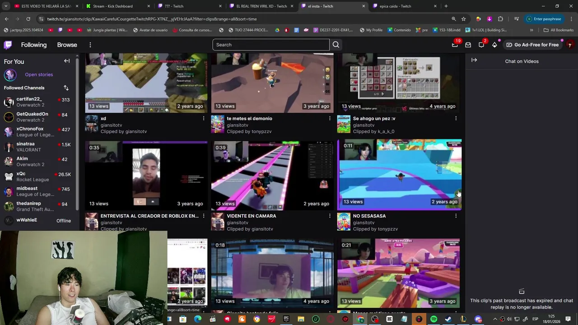Play the xd clip thumbnail
Viewport: 578px width, 325px height.
146,83
